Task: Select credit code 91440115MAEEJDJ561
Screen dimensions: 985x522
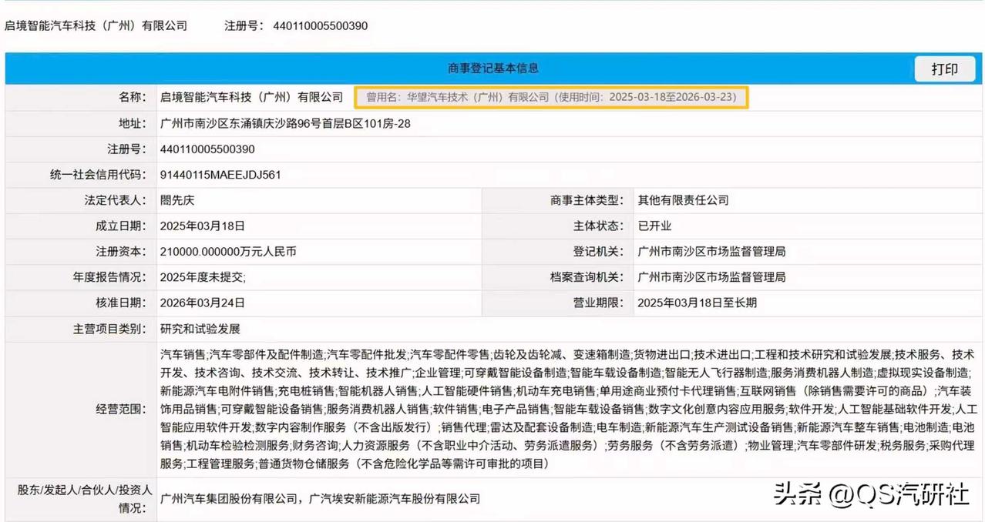Action: (220, 175)
